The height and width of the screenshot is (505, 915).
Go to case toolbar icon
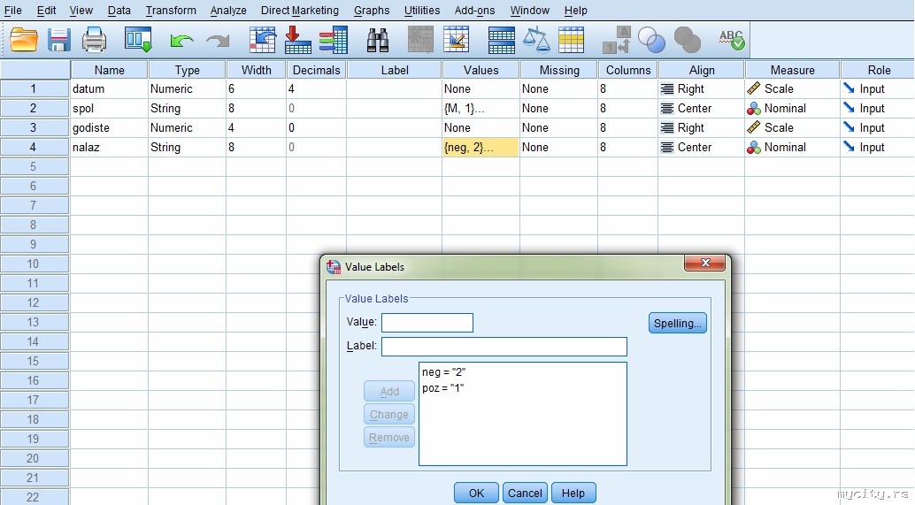coord(263,40)
